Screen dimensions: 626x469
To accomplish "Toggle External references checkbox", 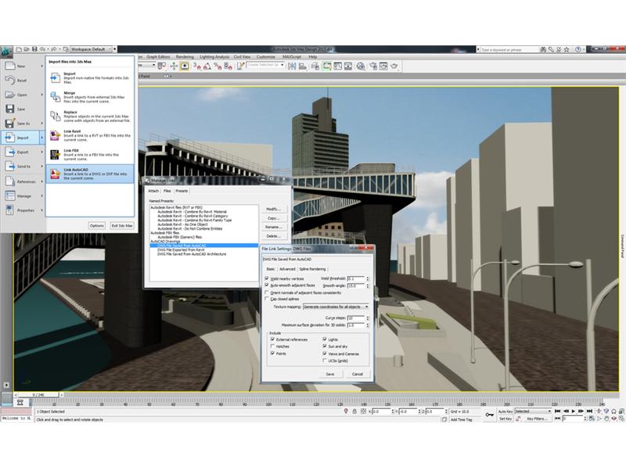I will point(272,339).
